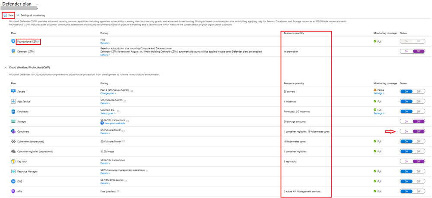Click the '8 key vaults' text

(290, 161)
